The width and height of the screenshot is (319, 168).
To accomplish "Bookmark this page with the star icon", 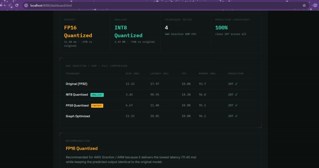I will click(x=304, y=6).
